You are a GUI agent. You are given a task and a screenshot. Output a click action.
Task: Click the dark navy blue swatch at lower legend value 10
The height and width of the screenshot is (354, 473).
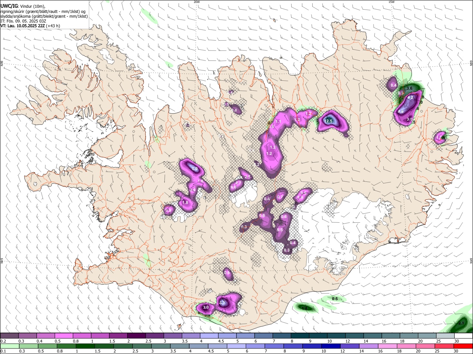click(330, 346)
